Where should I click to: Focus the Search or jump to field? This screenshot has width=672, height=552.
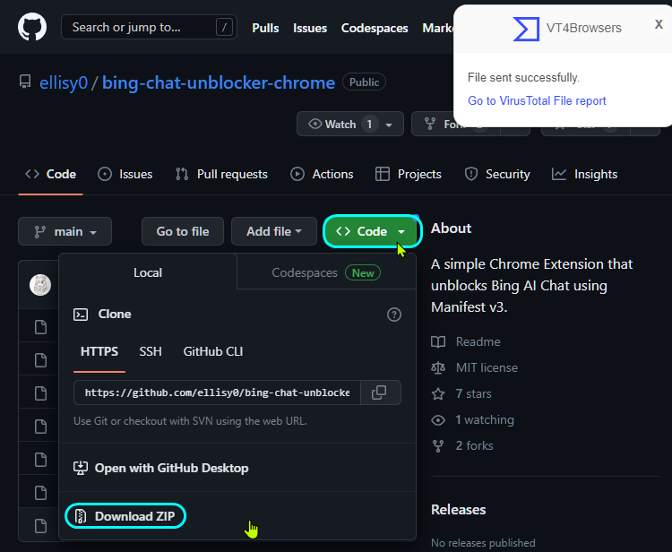tap(149, 27)
